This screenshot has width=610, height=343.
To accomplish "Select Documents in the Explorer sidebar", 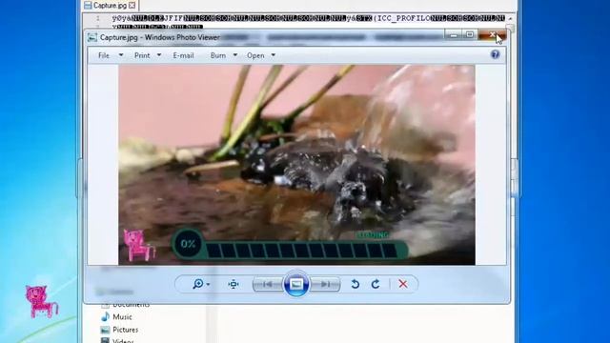I will point(132,305).
